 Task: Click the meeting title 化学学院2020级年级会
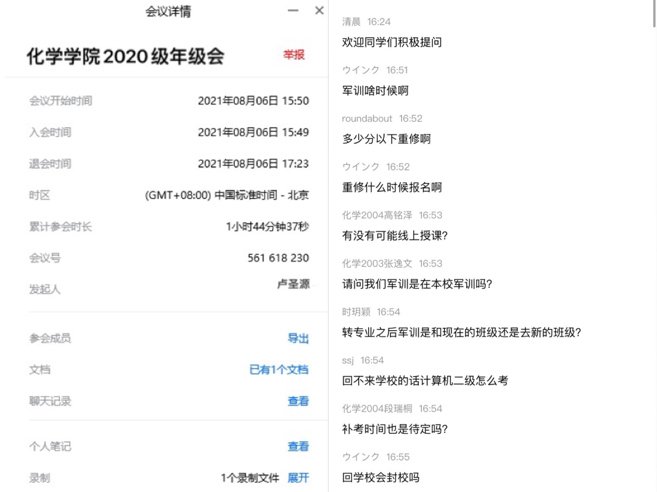126,56
